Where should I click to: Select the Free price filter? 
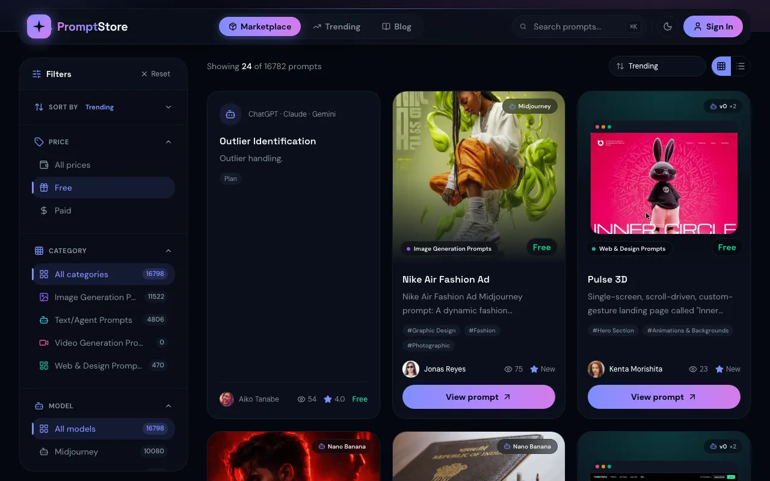point(103,188)
